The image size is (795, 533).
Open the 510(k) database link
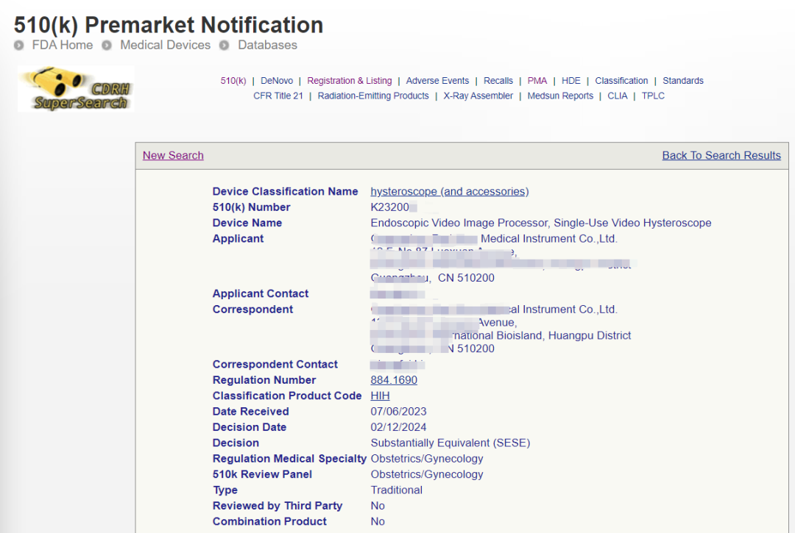point(233,81)
